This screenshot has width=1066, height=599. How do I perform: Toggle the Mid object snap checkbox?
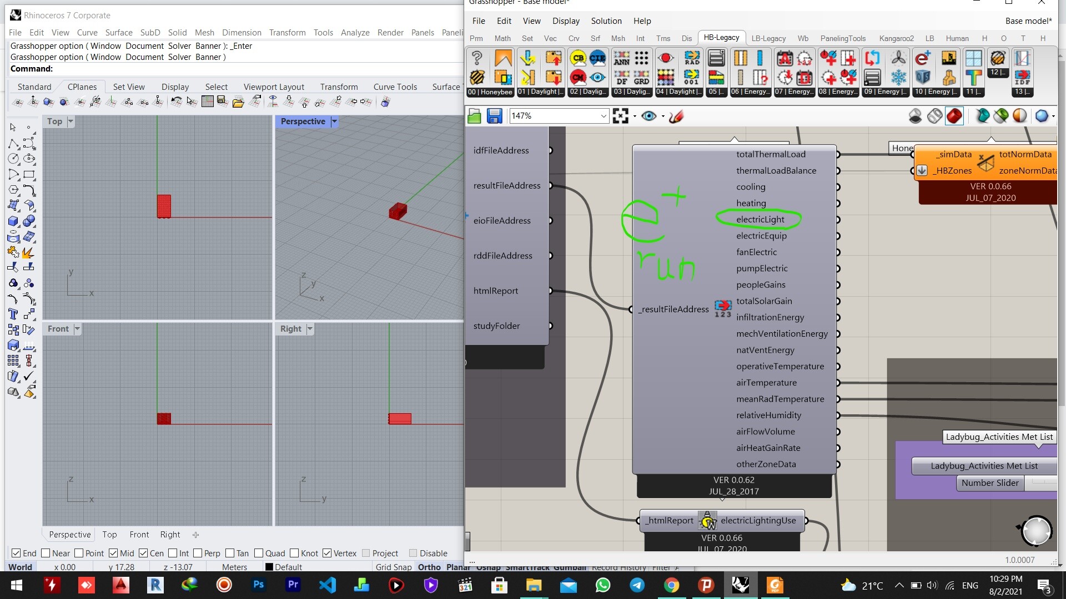click(x=113, y=553)
